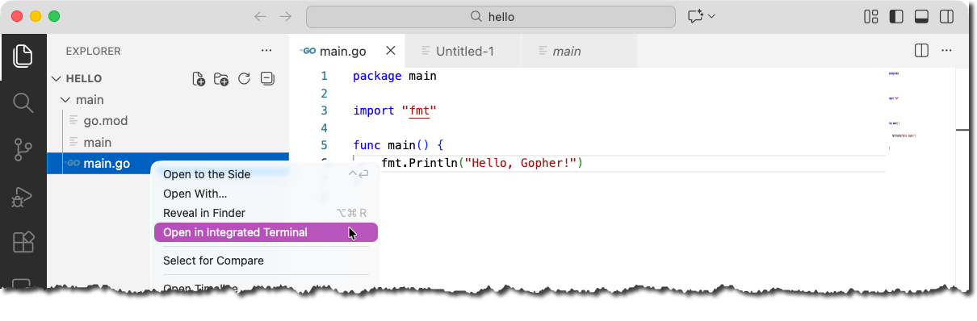Open go.mod file in Explorer
The height and width of the screenshot is (321, 977).
(x=106, y=121)
